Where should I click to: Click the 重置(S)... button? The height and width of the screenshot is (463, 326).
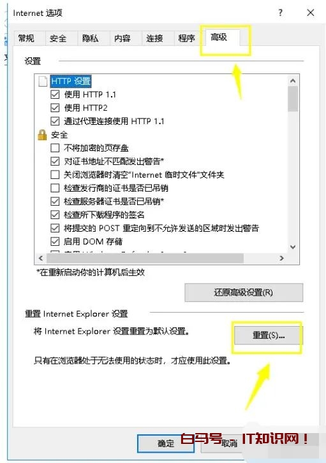click(x=269, y=335)
